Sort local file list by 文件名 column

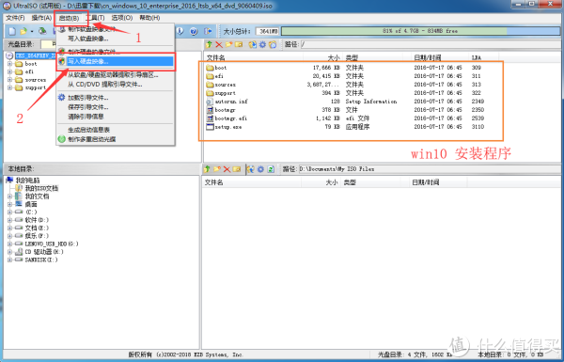point(251,182)
